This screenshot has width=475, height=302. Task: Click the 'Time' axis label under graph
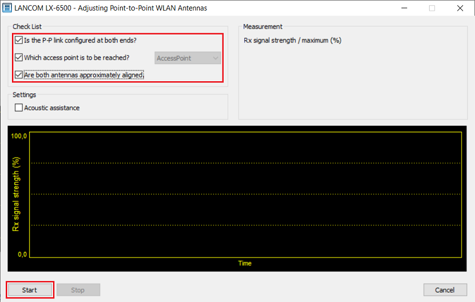(x=245, y=263)
